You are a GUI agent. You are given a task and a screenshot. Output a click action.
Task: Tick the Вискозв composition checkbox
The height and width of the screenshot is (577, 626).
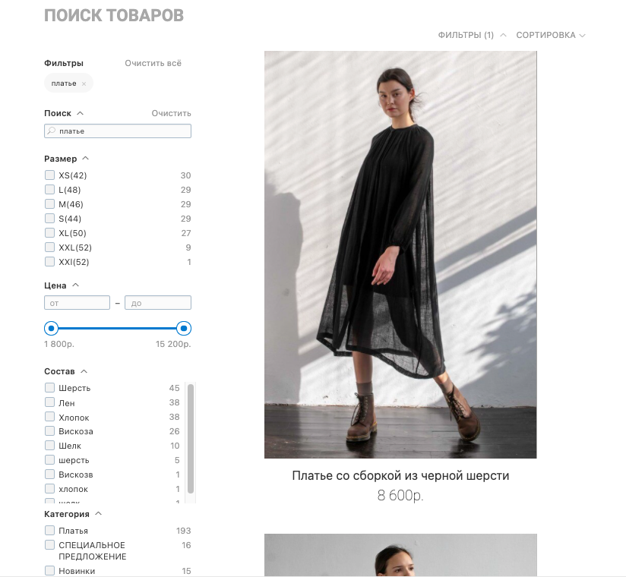click(x=49, y=475)
